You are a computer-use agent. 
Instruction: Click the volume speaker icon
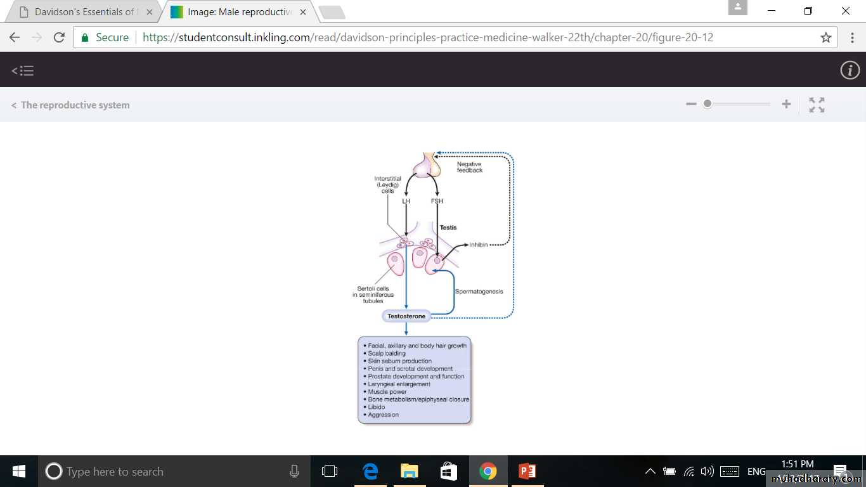tap(708, 471)
